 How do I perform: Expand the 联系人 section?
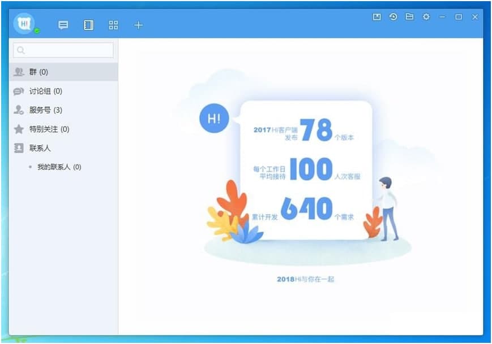coord(63,148)
